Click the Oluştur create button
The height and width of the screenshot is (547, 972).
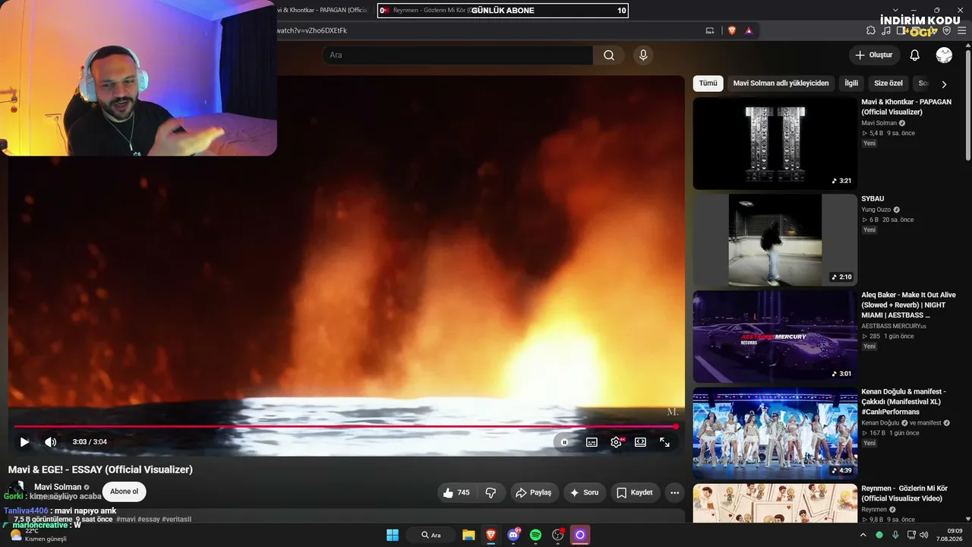(x=874, y=55)
